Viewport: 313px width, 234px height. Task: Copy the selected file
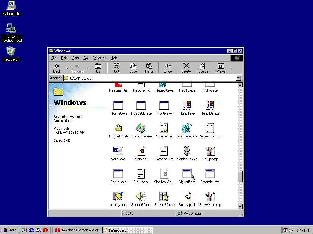[x=133, y=68]
